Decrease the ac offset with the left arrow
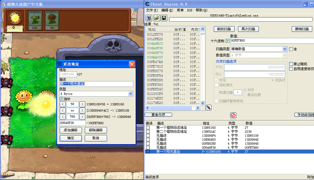Image resolution: width=314 pixels, height=180 pixels. (63, 111)
